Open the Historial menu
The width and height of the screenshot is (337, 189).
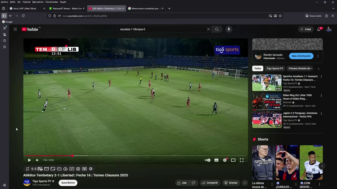coord(26,2)
